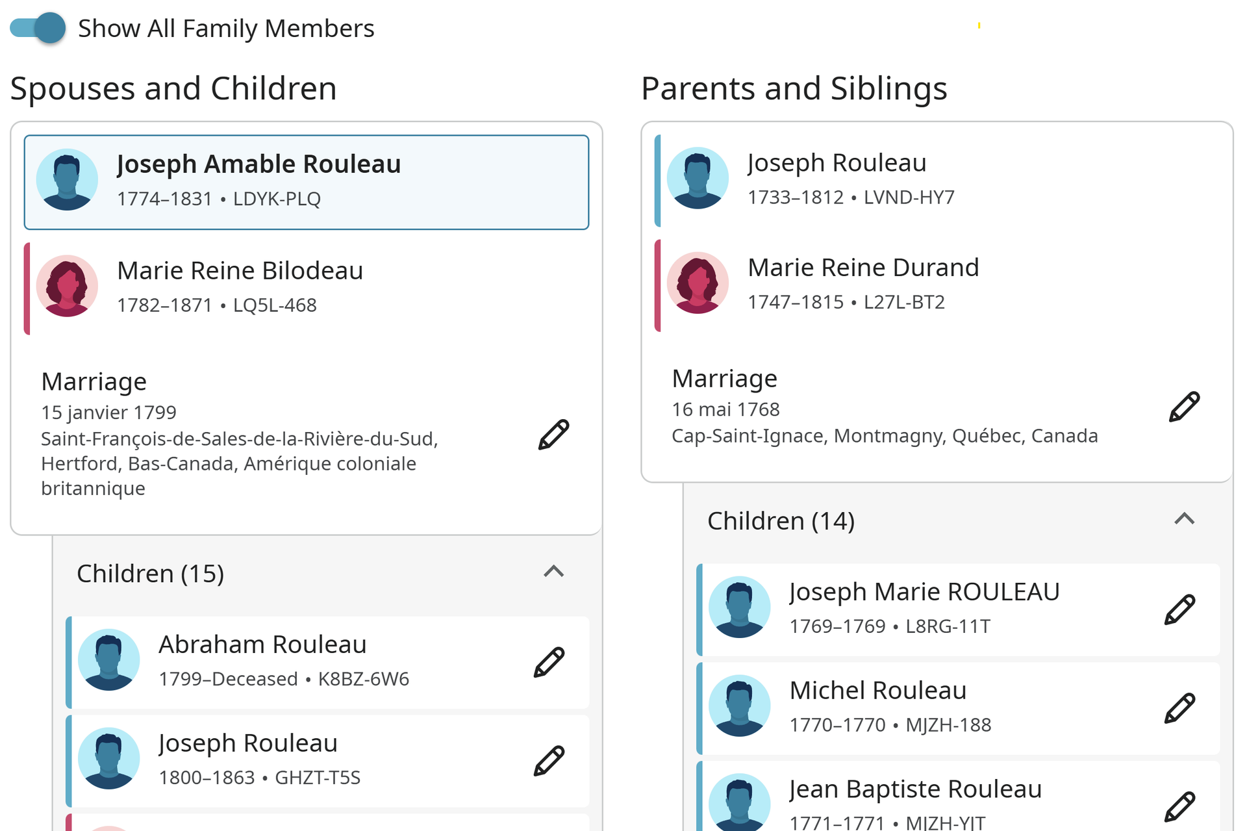Open Joseph Amable Rouleau's person card
The width and height of the screenshot is (1247, 831).
[x=307, y=182]
